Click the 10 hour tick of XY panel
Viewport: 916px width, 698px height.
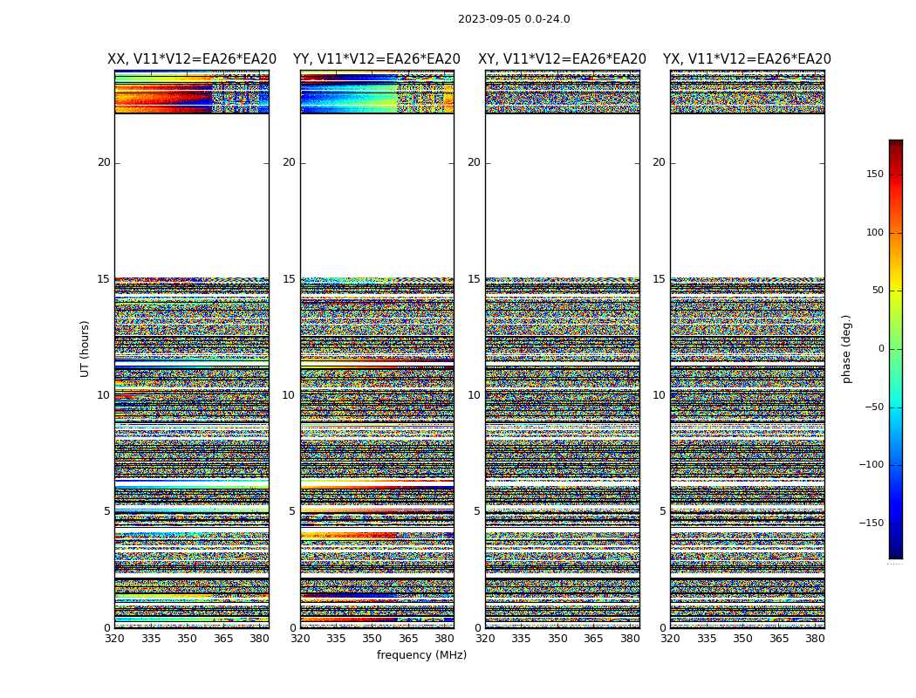[x=475, y=395]
